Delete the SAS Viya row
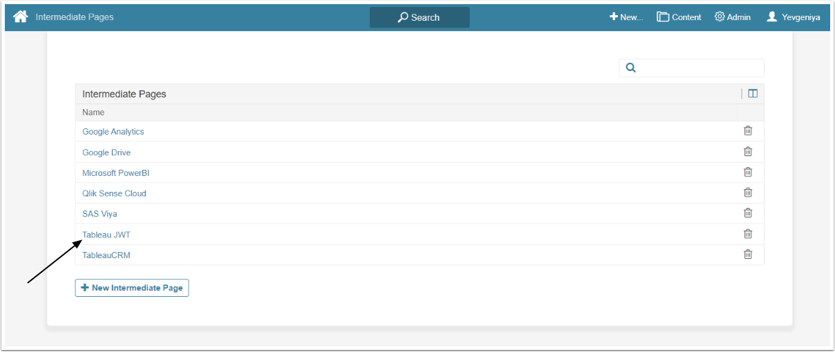 [748, 213]
